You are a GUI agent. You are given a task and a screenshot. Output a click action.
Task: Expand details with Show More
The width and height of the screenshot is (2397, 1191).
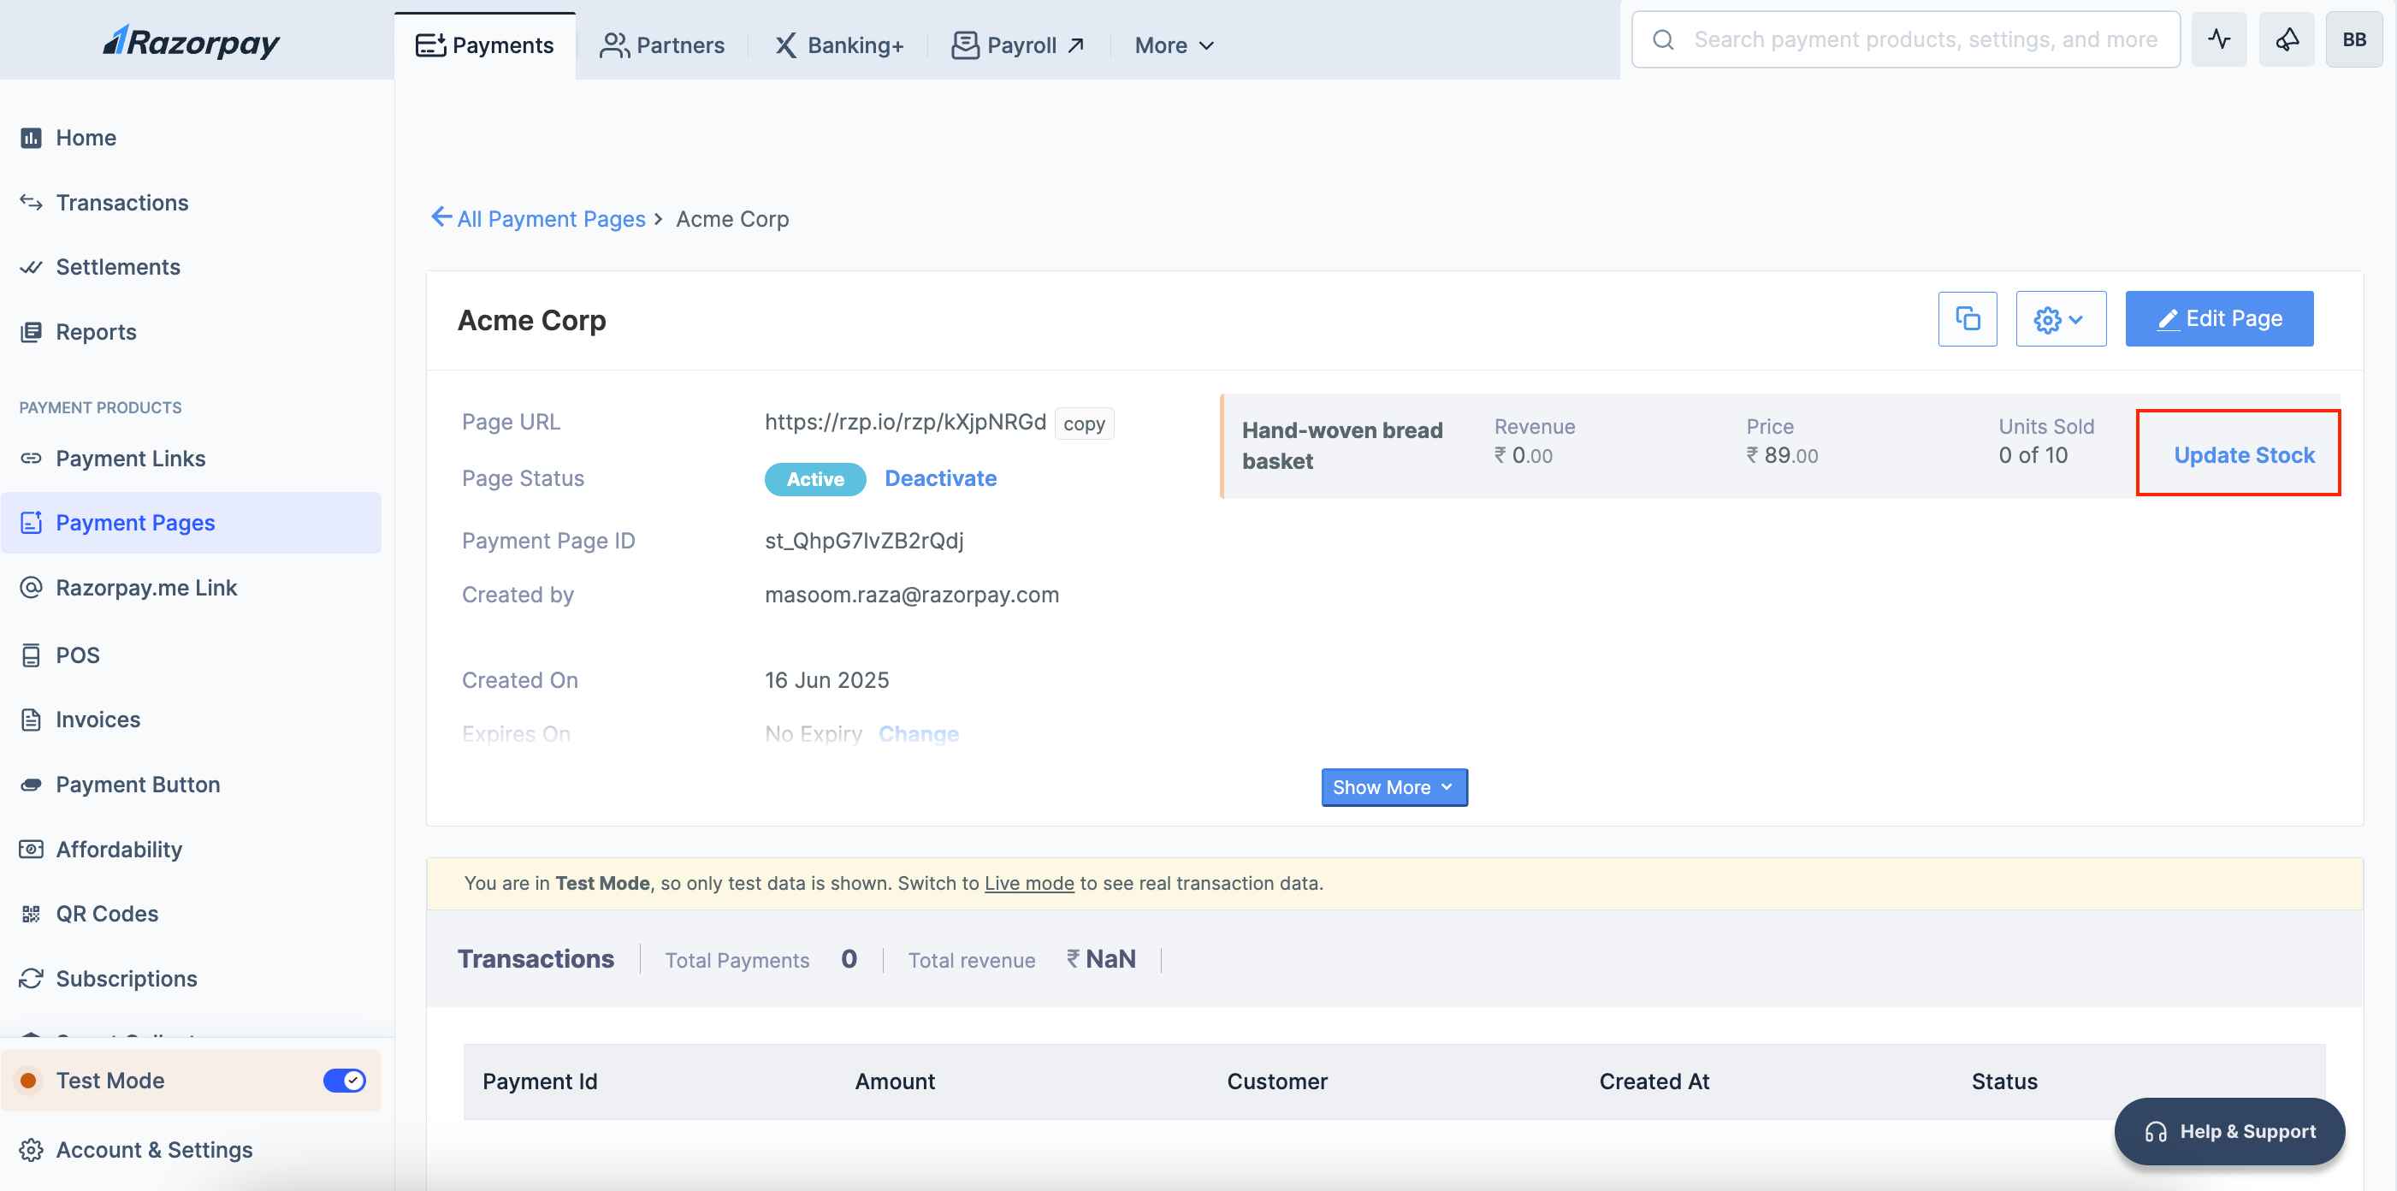click(1394, 787)
